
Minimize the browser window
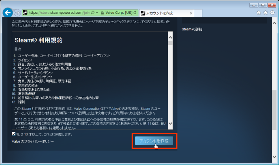click(253, 5)
